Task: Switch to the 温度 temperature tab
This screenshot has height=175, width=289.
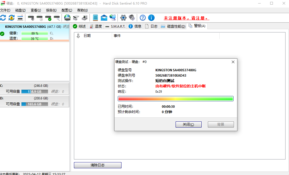Action: point(95,26)
